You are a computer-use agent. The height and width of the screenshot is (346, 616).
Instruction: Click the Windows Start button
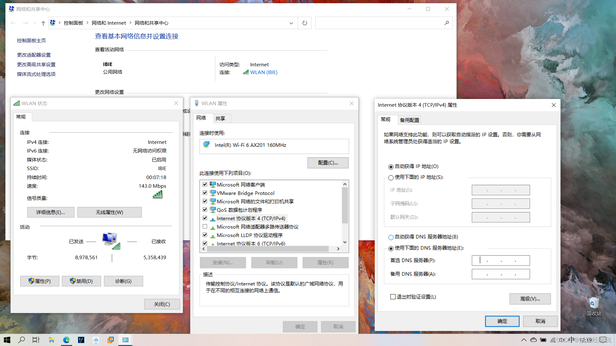(x=7, y=340)
